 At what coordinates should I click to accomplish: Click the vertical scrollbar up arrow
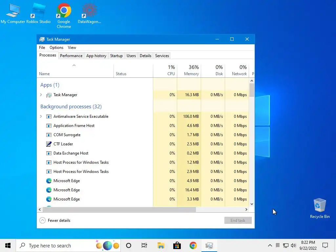pyautogui.click(x=252, y=81)
